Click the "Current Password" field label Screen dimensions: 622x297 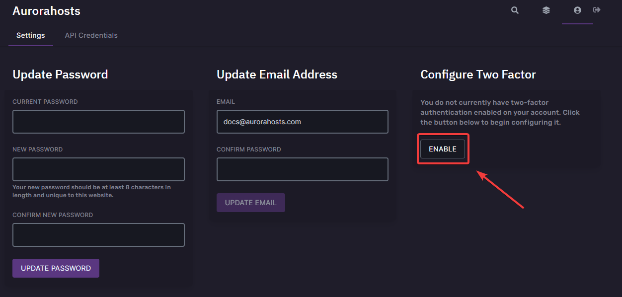(45, 102)
